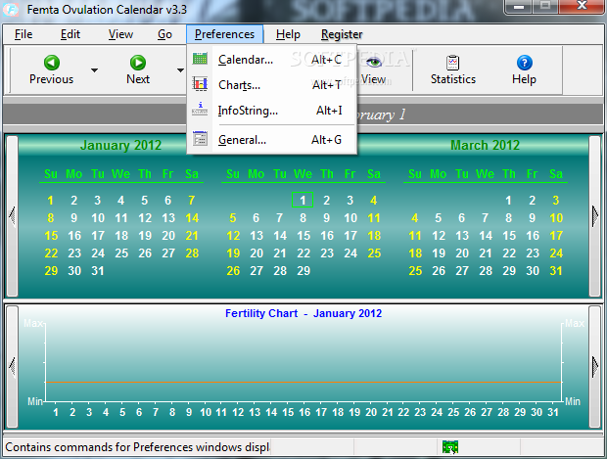Select March 17 in the calendar
Image resolution: width=607 pixels, height=459 pixels.
[x=556, y=235]
